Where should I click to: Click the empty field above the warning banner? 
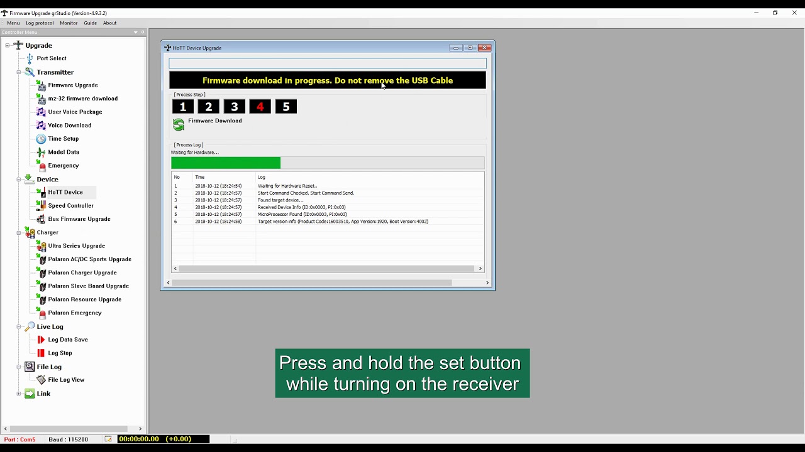(328, 63)
